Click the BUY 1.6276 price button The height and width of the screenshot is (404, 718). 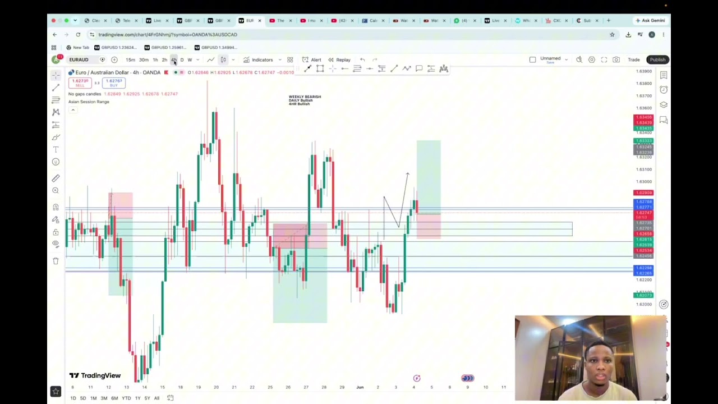tap(114, 83)
